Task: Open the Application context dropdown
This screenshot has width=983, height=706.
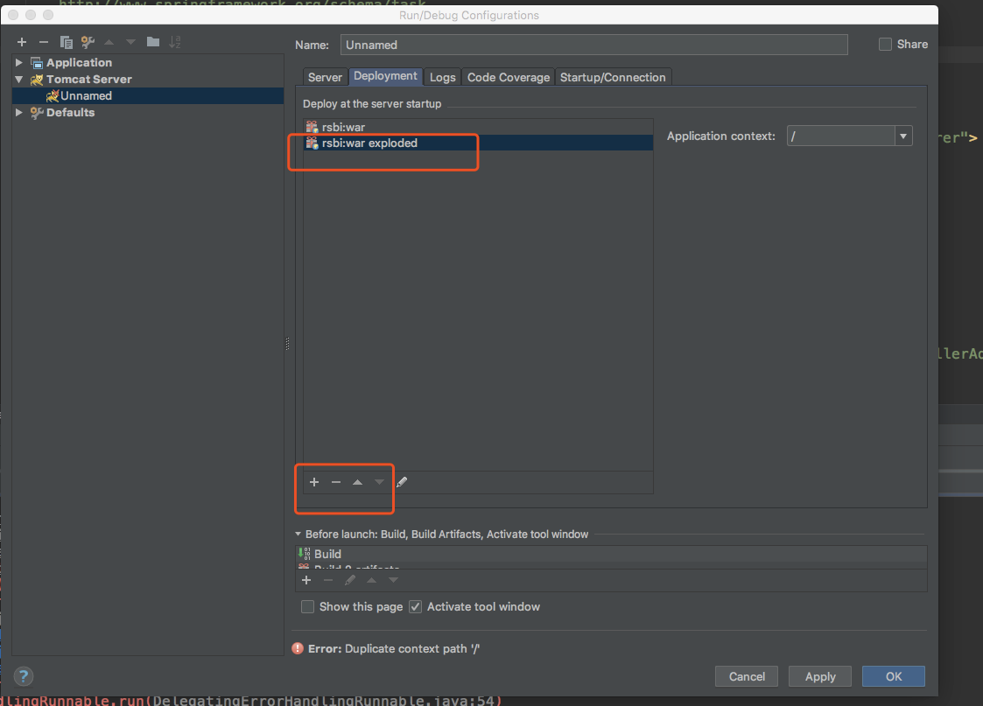Action: pyautogui.click(x=902, y=136)
